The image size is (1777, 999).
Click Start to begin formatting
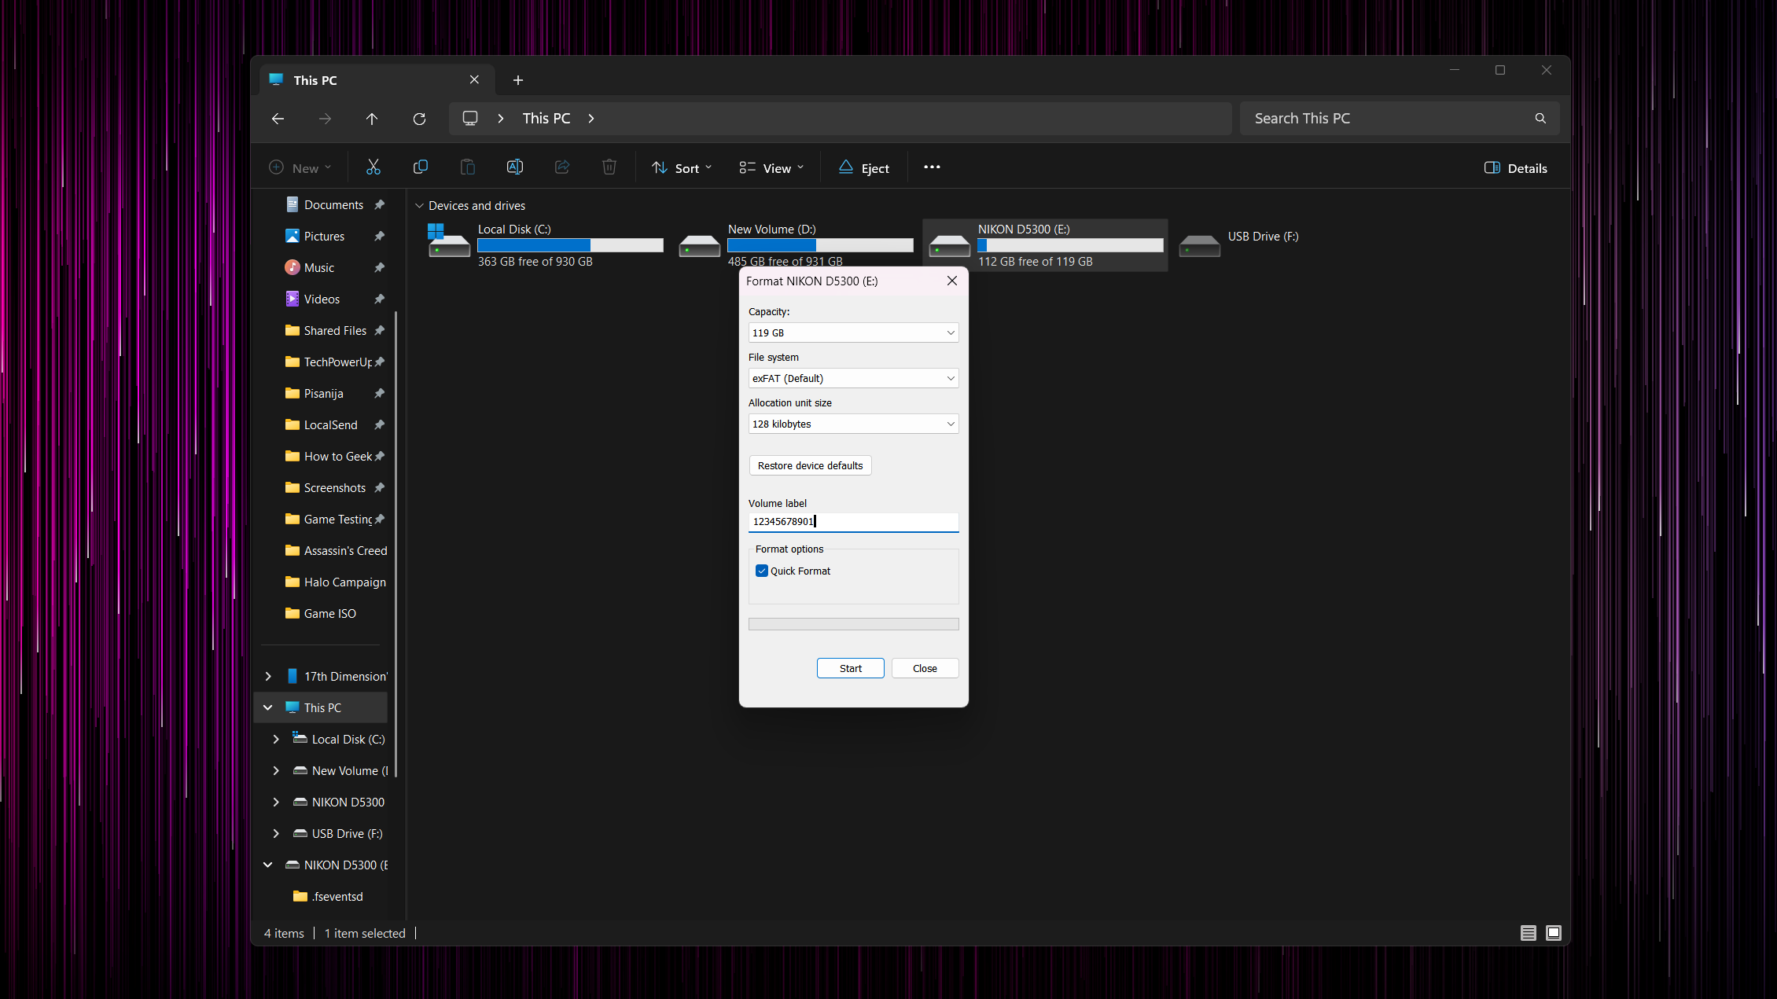pos(850,669)
